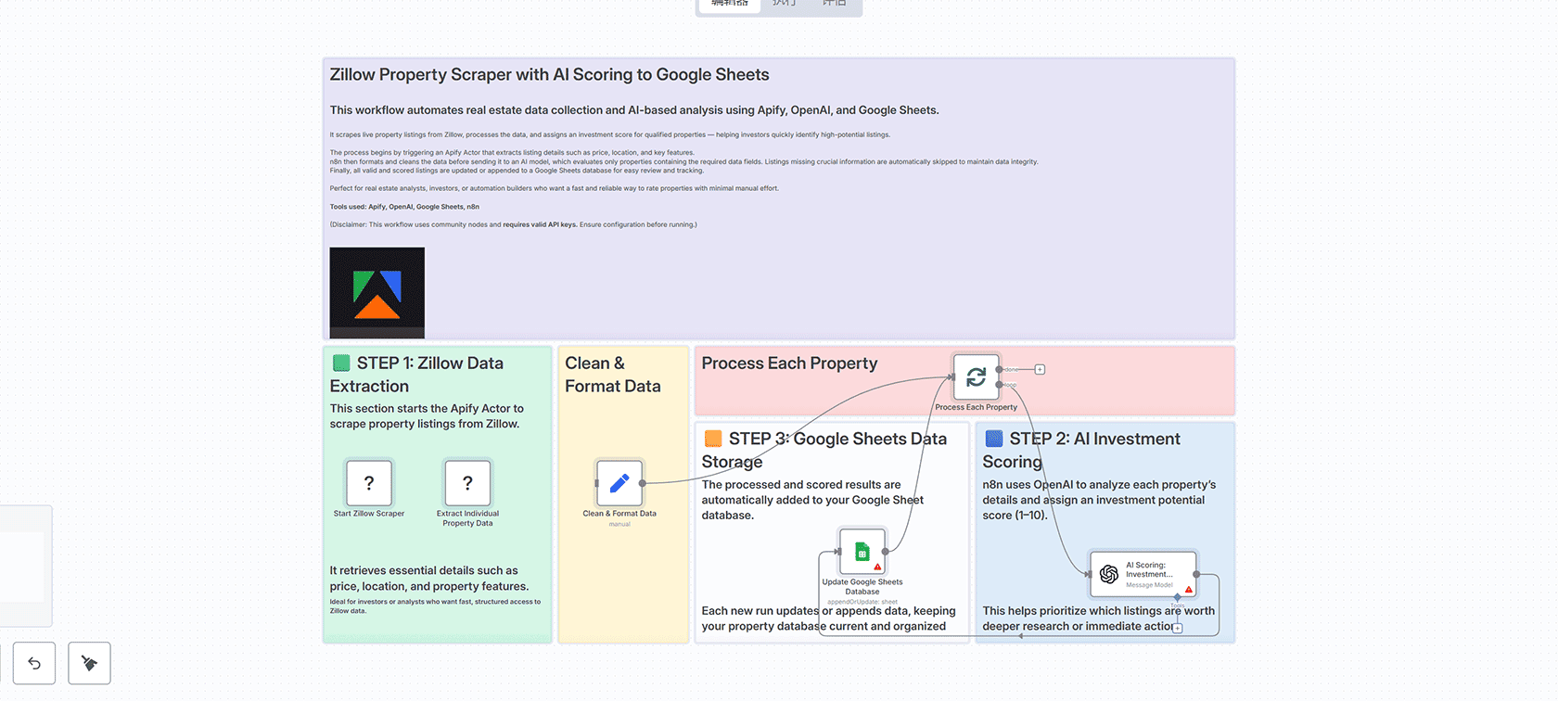Add a tool below the AI Scoring node
1558x701 pixels.
1177,628
